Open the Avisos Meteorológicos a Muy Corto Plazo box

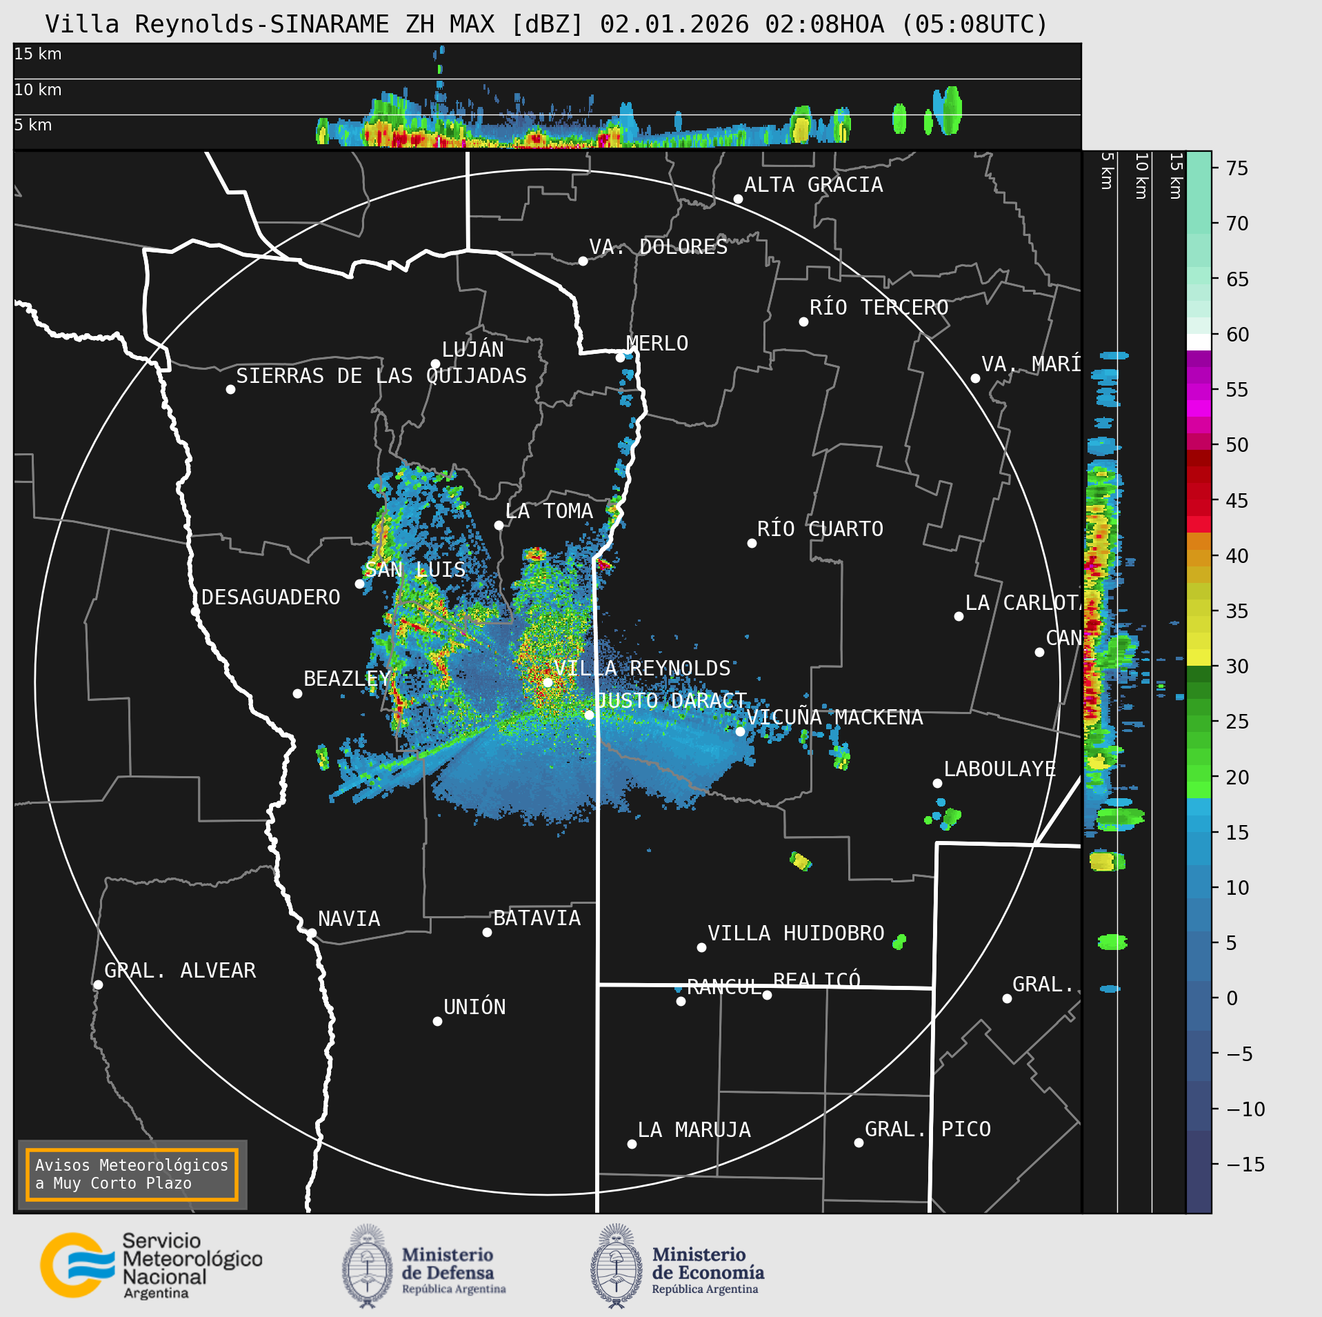(132, 1174)
